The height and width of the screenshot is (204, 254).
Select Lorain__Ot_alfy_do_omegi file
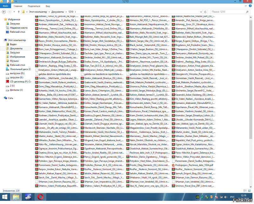57,128
